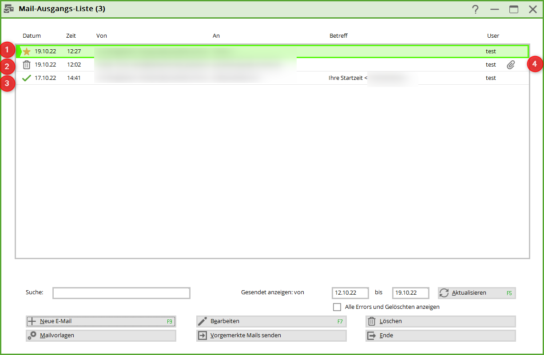This screenshot has width=544, height=355.
Task: Click the to-date field 19.10.22
Action: coord(411,293)
